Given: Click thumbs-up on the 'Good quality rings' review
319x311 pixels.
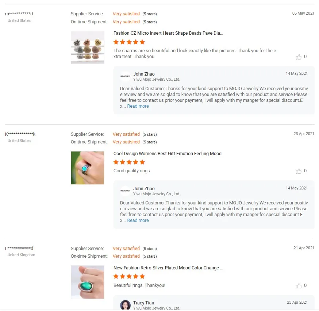Looking at the screenshot, I should click(x=299, y=171).
